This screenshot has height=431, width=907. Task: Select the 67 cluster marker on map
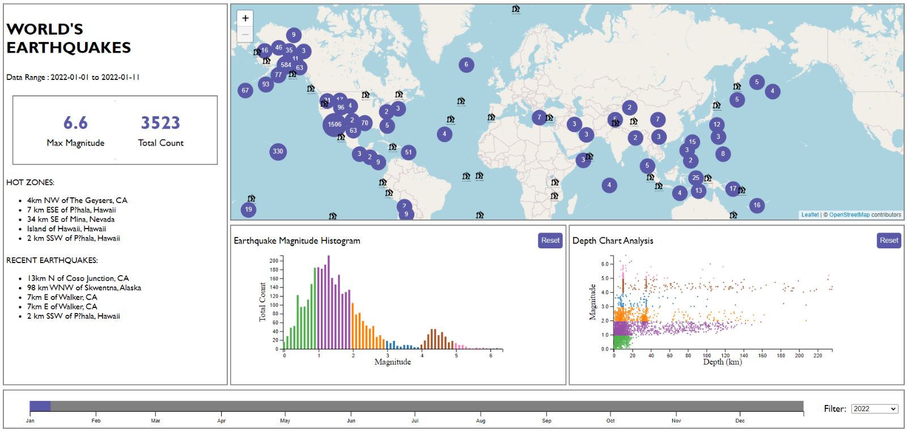245,90
